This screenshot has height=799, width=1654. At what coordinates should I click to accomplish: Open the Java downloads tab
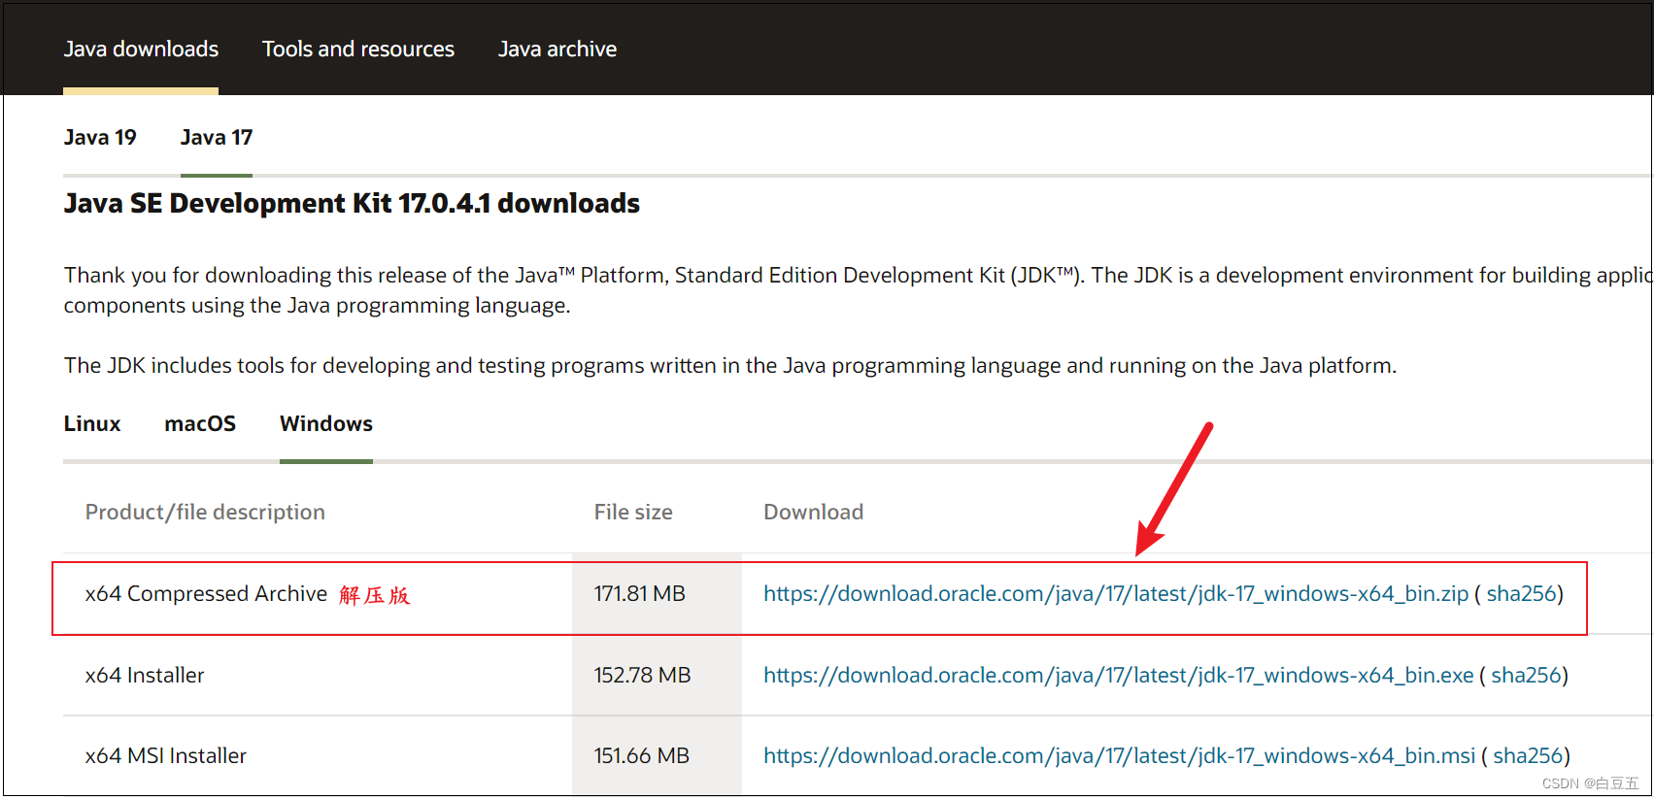tap(141, 50)
